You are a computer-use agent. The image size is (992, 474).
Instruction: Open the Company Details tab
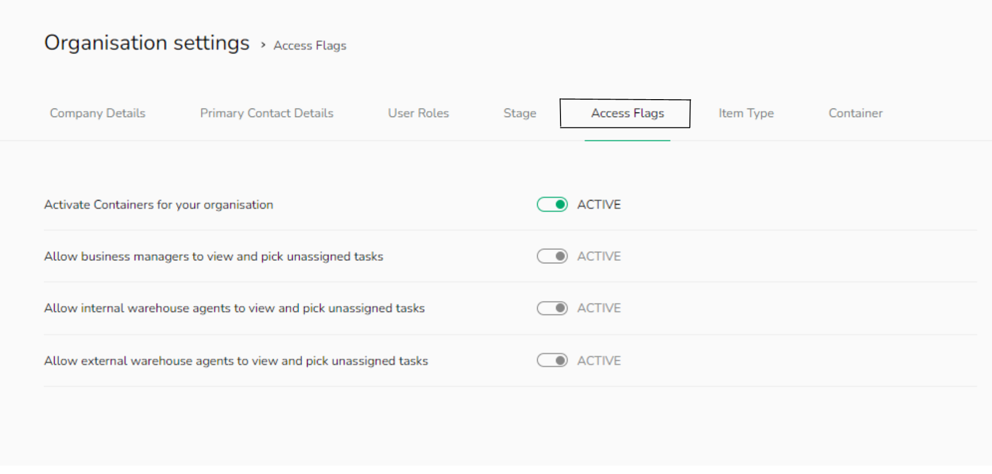(98, 113)
